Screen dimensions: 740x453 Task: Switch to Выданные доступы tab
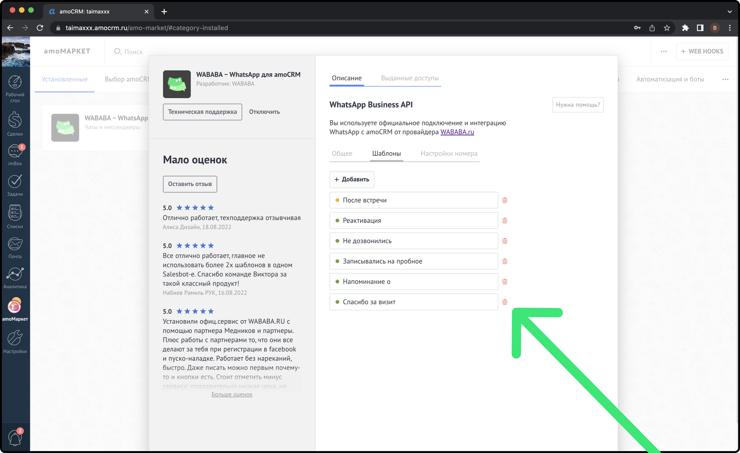[410, 78]
